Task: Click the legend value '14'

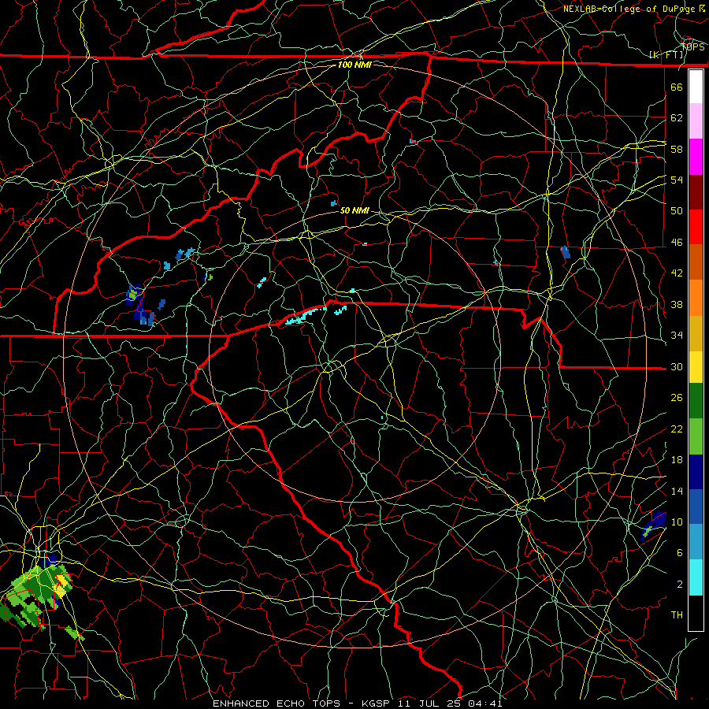Action: pyautogui.click(x=677, y=491)
